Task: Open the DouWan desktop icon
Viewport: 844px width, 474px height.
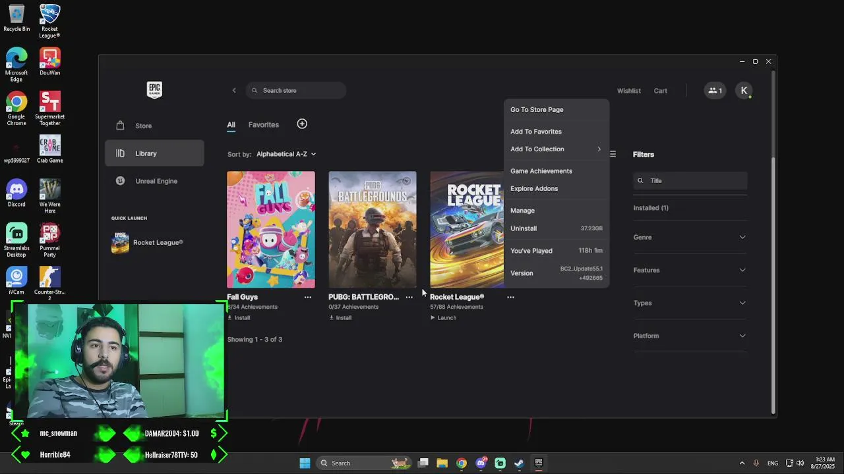Action: 49,62
